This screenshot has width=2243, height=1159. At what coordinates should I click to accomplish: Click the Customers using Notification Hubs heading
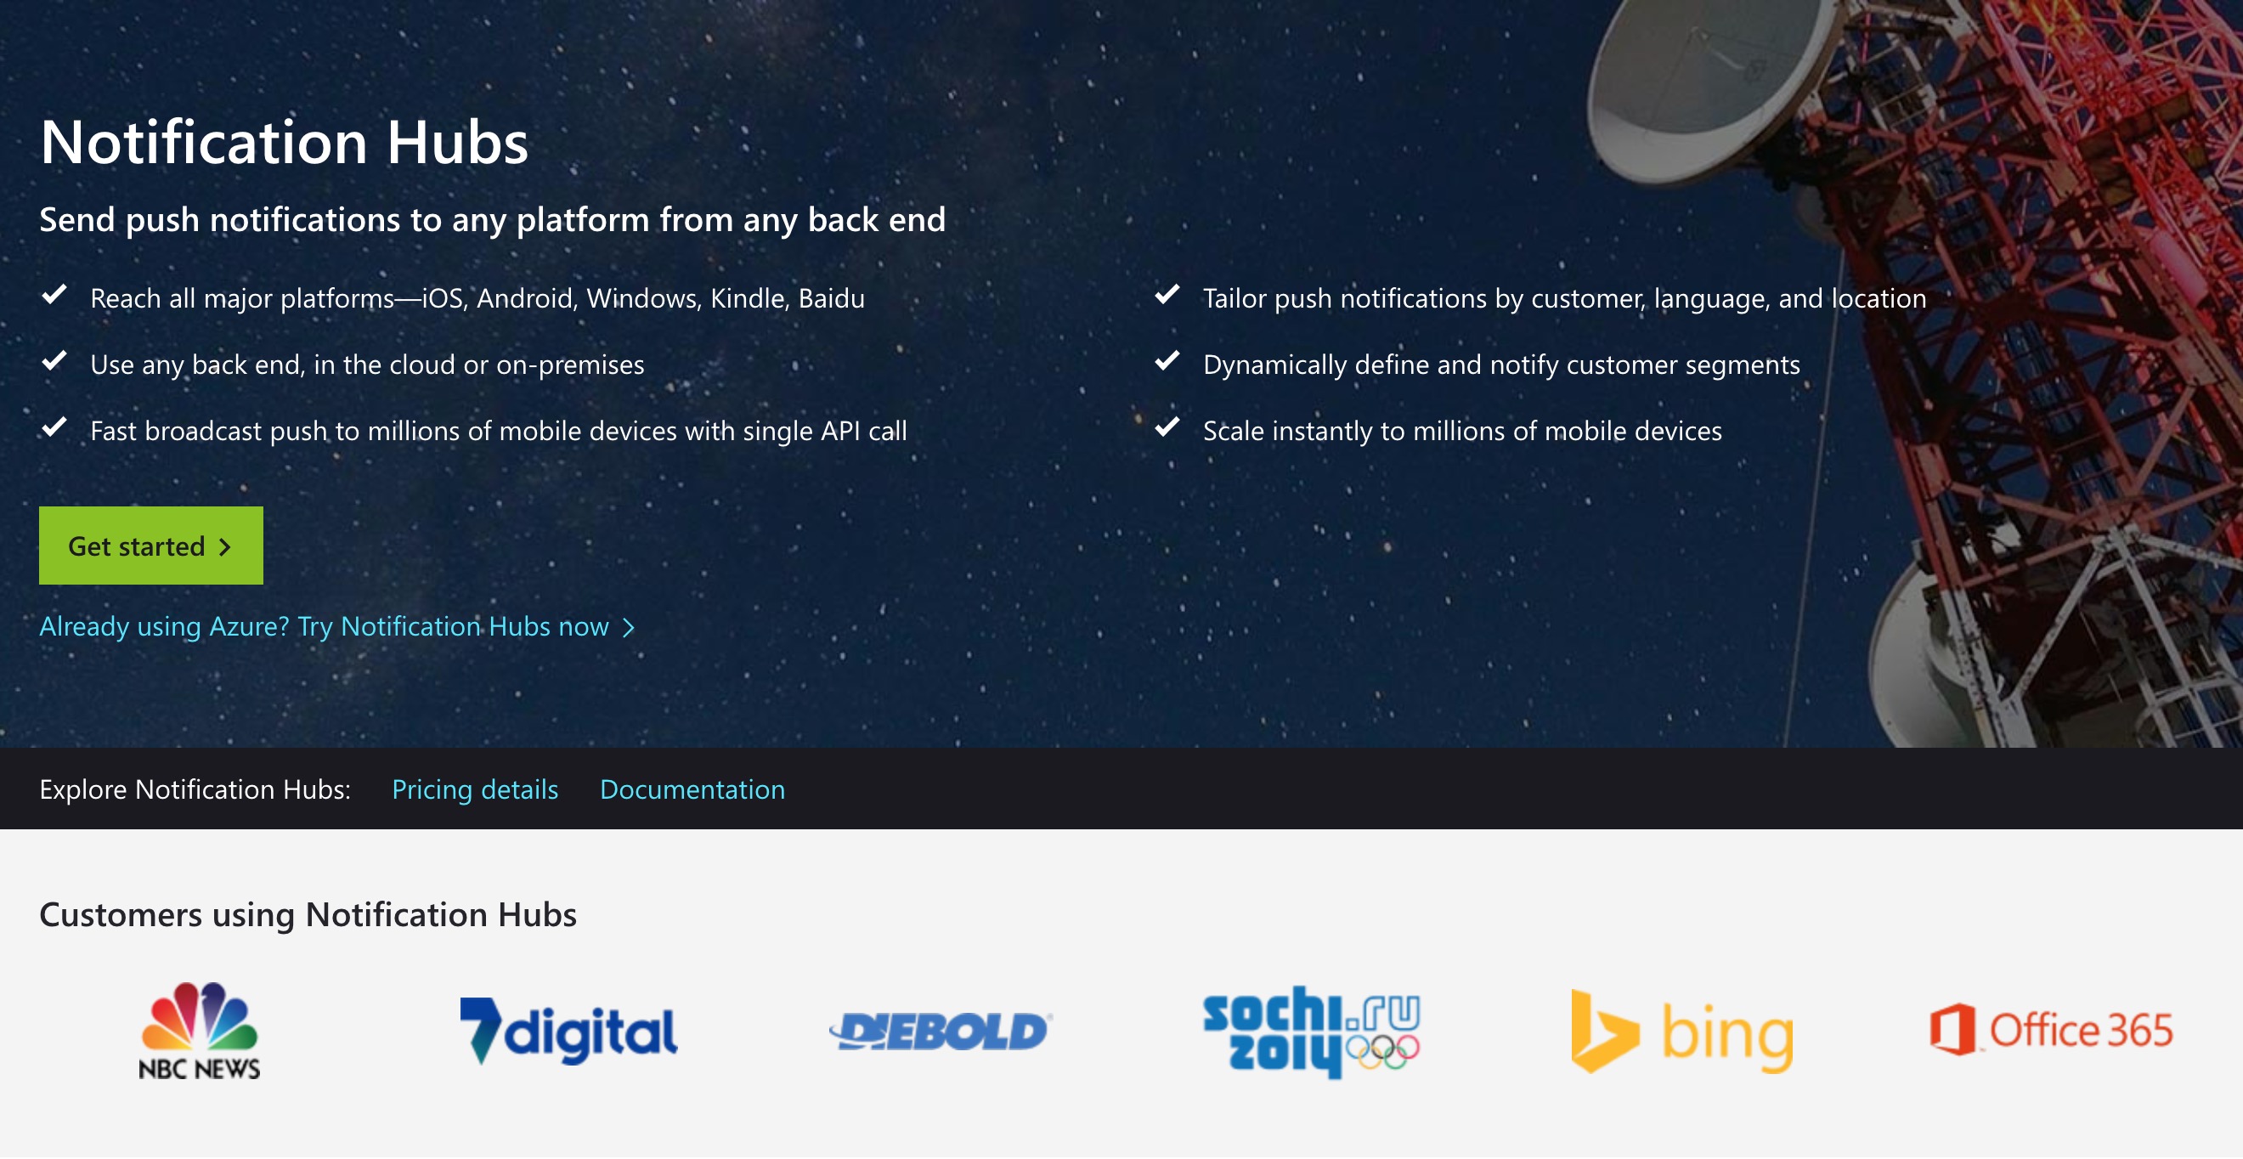[x=308, y=915]
